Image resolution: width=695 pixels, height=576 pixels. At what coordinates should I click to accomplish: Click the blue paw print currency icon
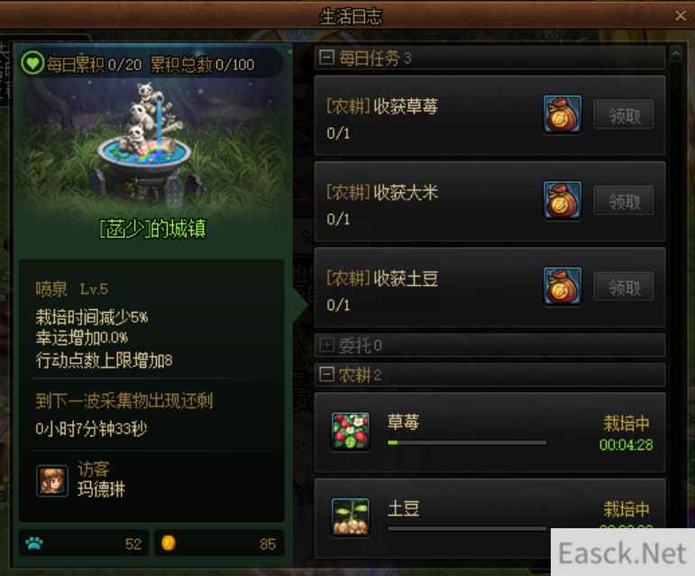34,544
